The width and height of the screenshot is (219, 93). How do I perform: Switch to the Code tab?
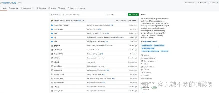pyautogui.click(x=4, y=8)
